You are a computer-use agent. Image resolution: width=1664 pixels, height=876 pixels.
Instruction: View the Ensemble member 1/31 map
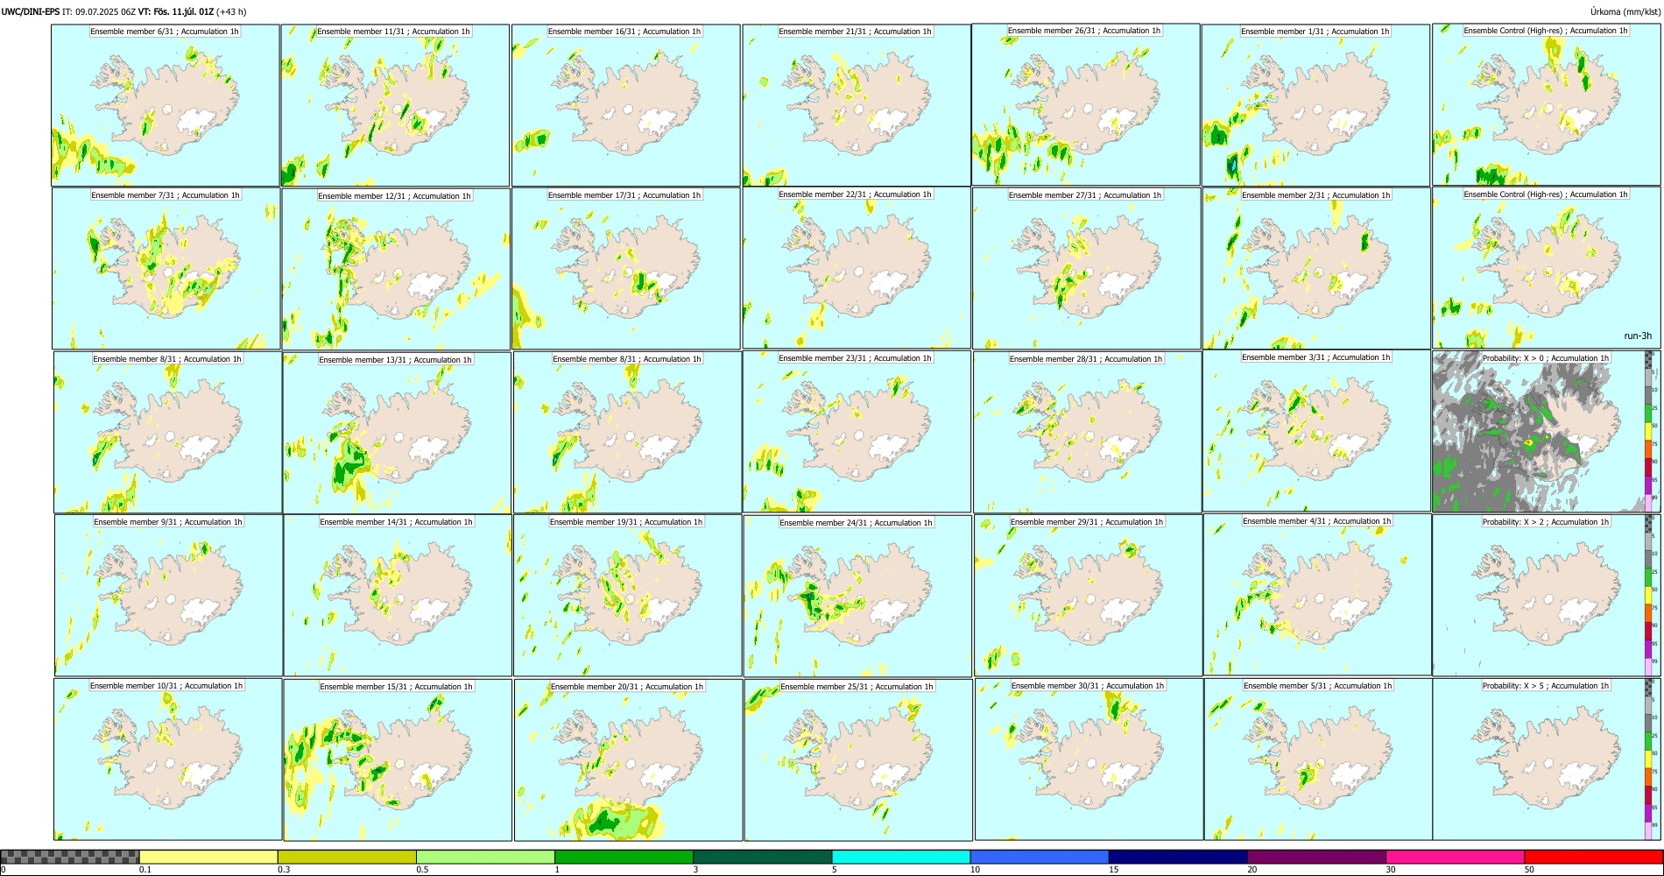pos(1316,105)
